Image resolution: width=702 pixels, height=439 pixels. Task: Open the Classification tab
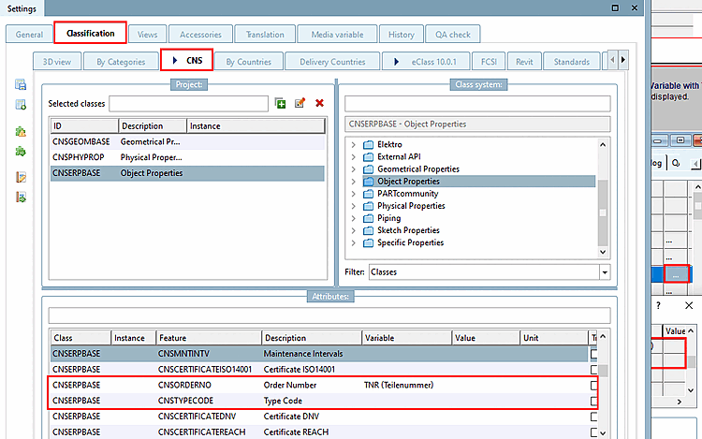click(x=91, y=33)
